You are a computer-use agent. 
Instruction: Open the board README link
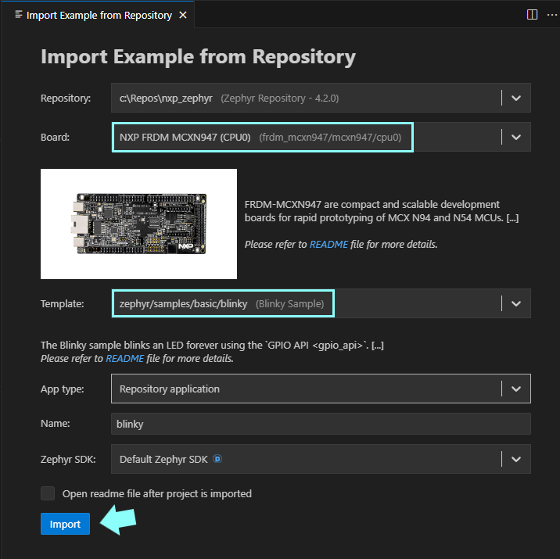(328, 245)
